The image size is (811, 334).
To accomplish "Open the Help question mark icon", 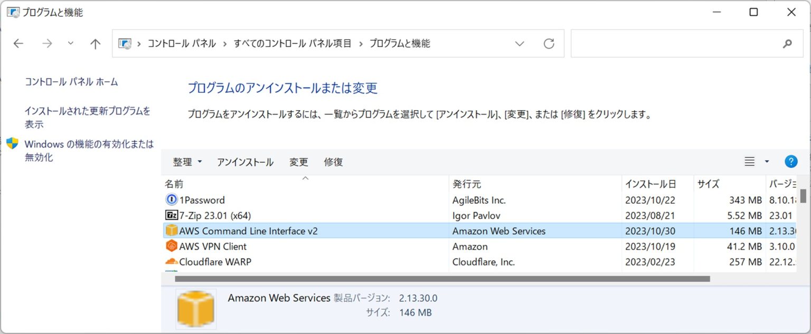I will point(791,161).
